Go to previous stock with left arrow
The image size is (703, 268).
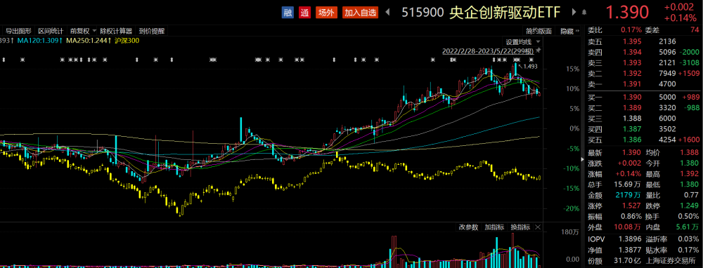pyautogui.click(x=388, y=12)
